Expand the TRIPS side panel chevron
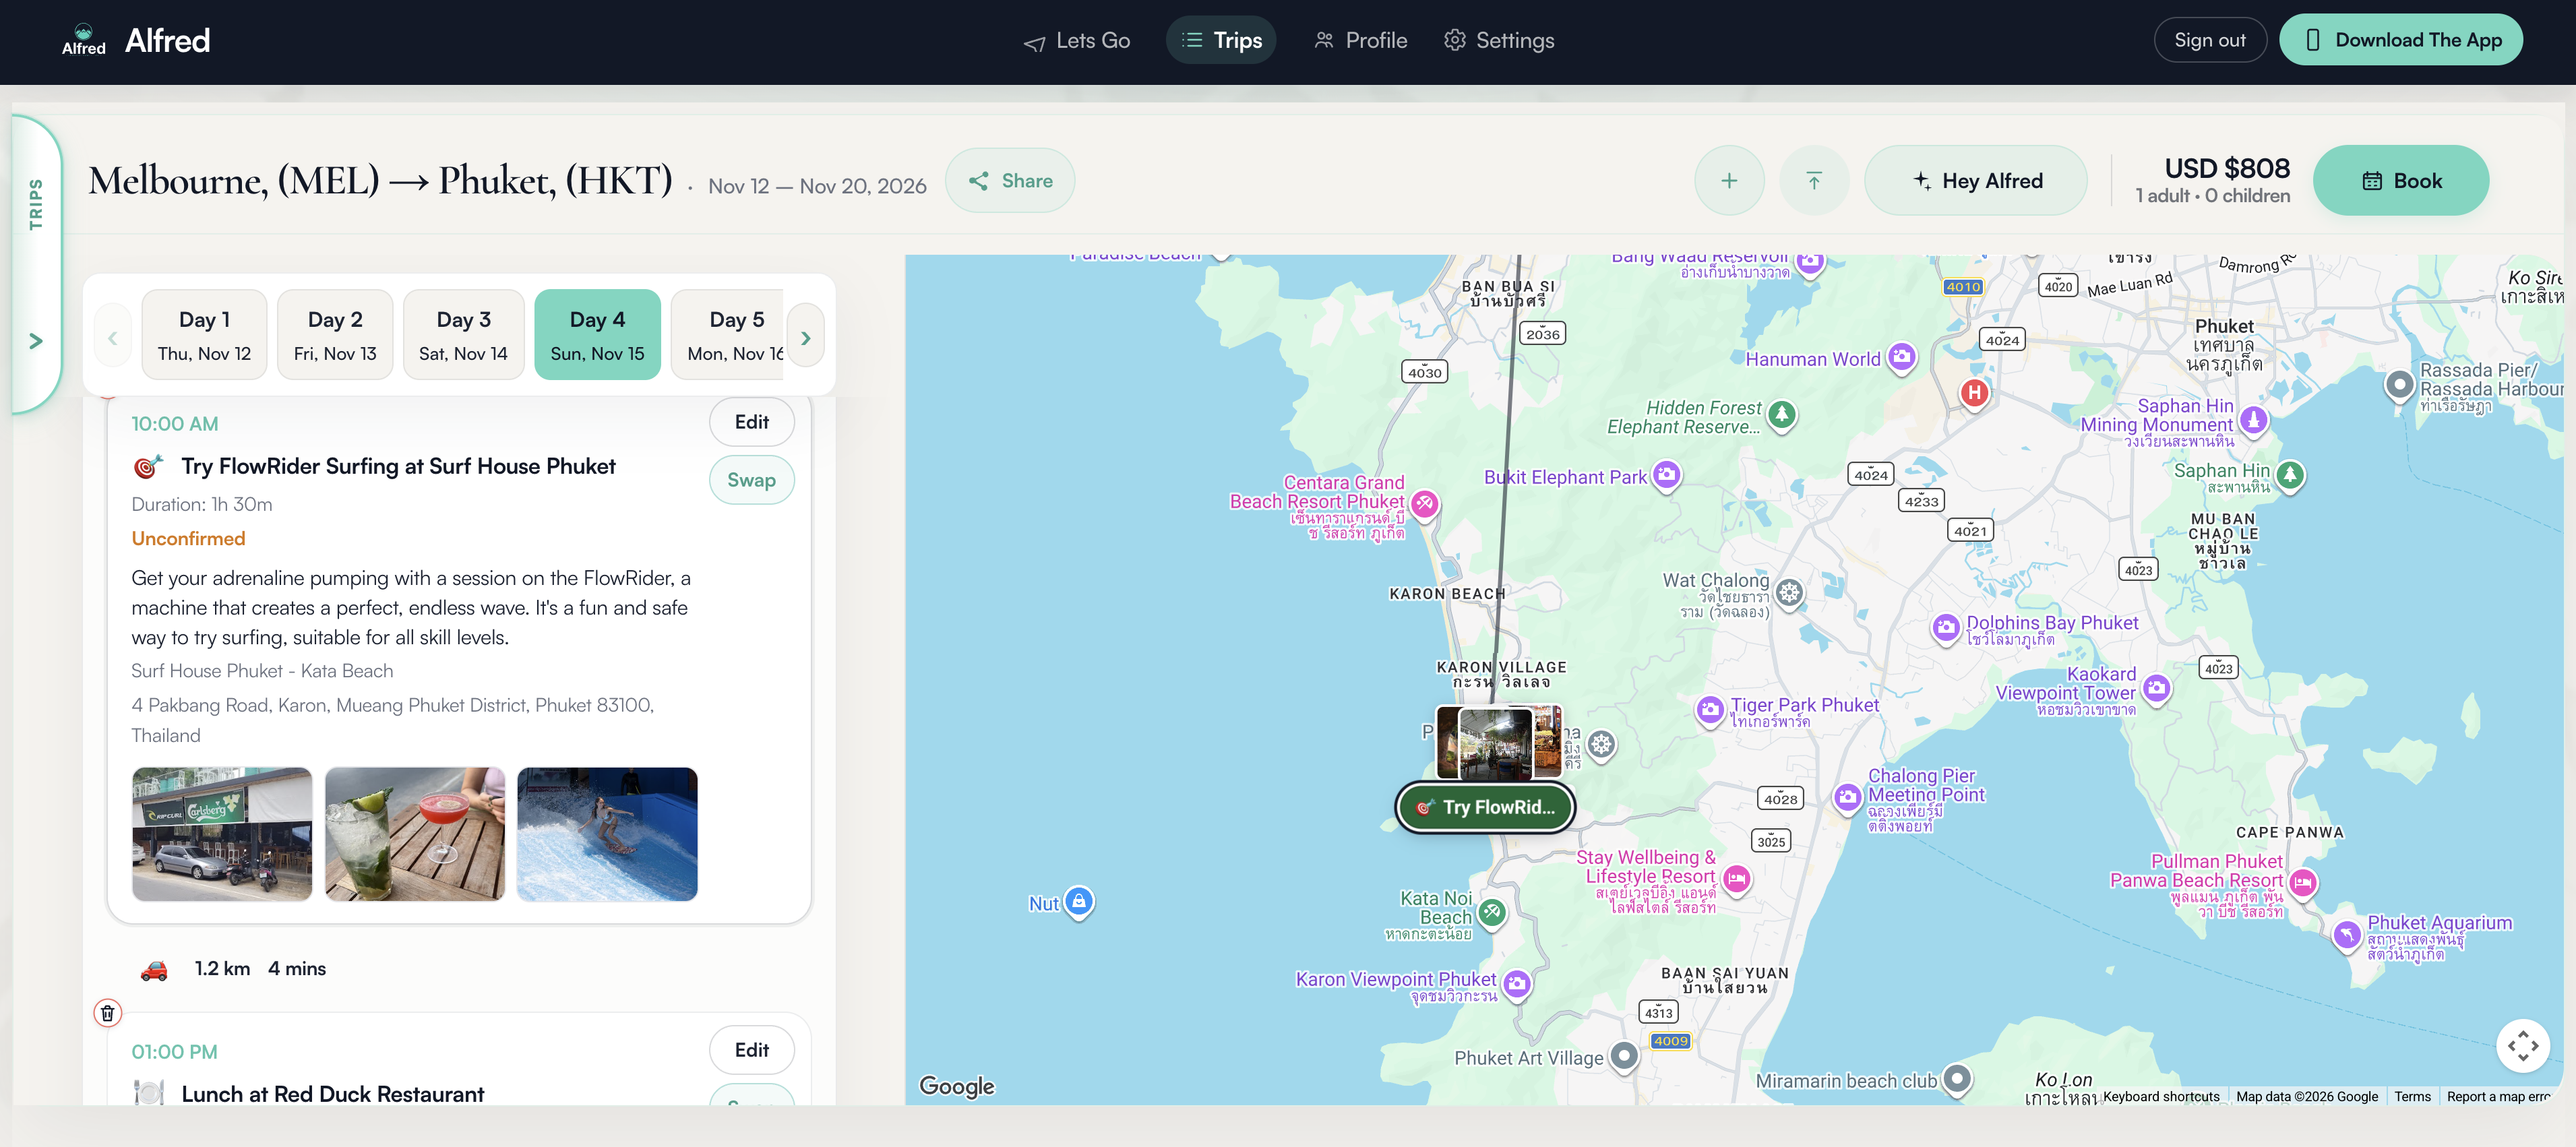 (x=36, y=341)
